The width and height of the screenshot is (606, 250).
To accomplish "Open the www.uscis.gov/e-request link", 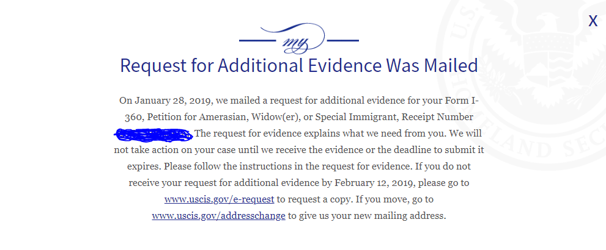I will 219,199.
